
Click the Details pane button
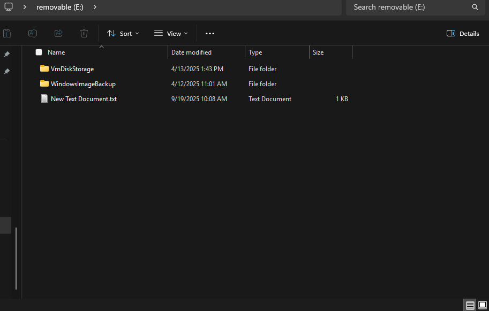pyautogui.click(x=462, y=33)
